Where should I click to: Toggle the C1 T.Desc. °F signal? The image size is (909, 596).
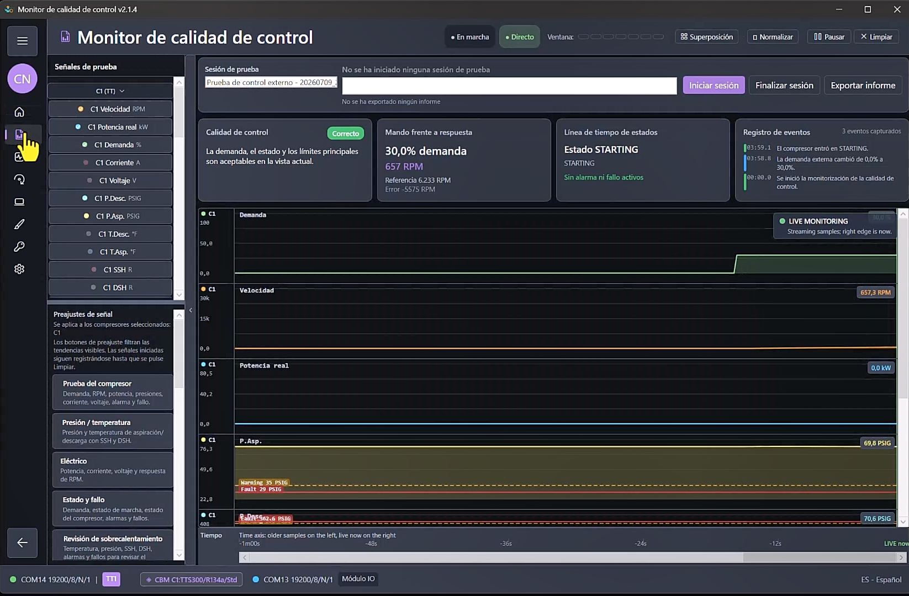point(110,234)
